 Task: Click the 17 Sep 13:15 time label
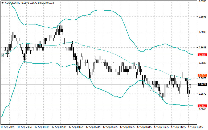(x=195, y=127)
